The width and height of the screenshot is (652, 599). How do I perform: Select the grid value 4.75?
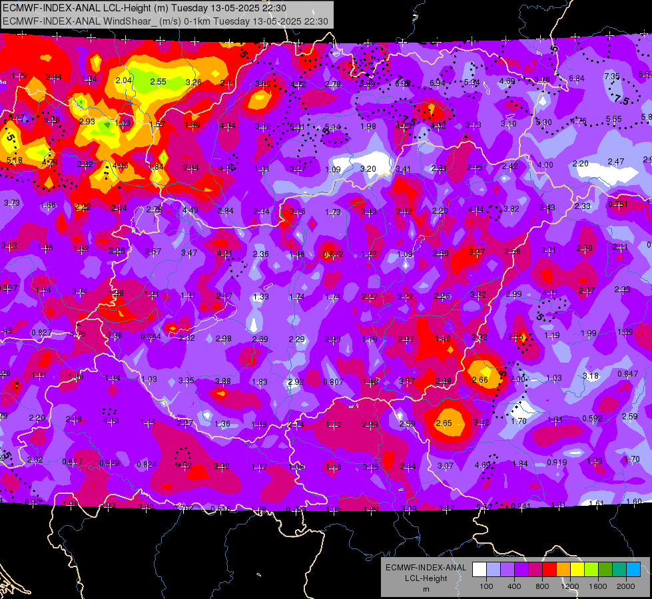(x=77, y=334)
